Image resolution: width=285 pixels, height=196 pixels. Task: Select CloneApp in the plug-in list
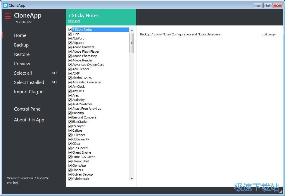click(x=79, y=166)
